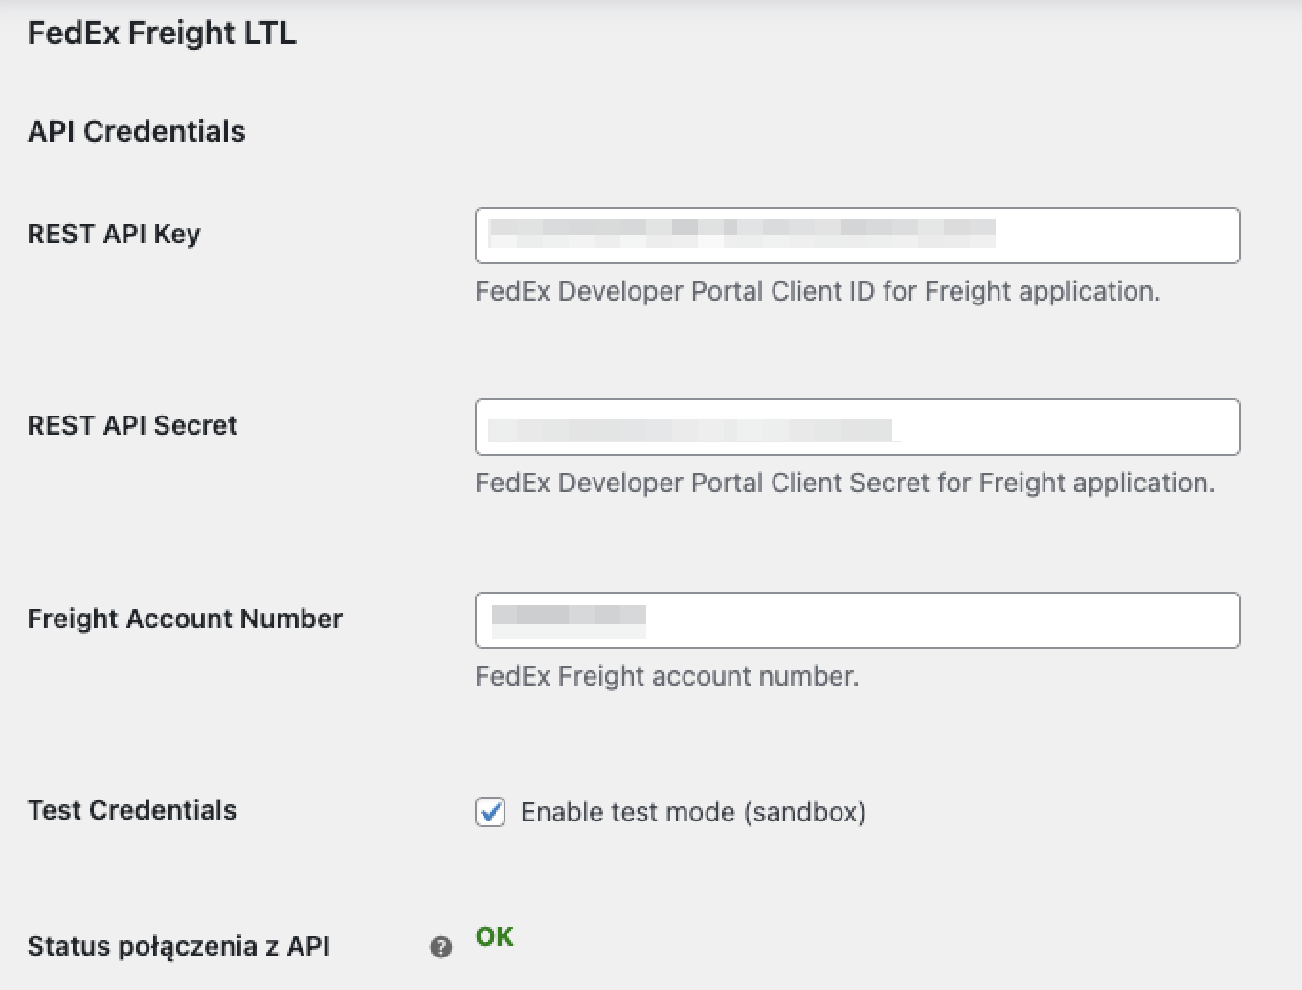Toggle the Enable test mode checkbox
The width and height of the screenshot is (1302, 990).
tap(490, 812)
